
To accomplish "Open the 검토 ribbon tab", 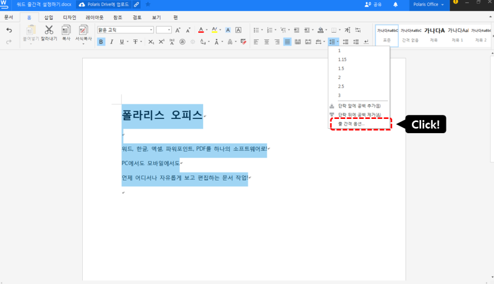I will tap(137, 18).
